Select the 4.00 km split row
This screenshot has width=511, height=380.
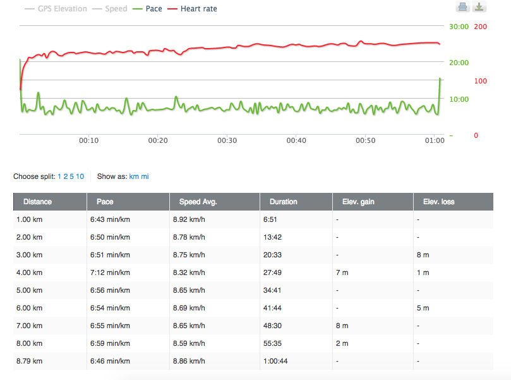click(253, 273)
